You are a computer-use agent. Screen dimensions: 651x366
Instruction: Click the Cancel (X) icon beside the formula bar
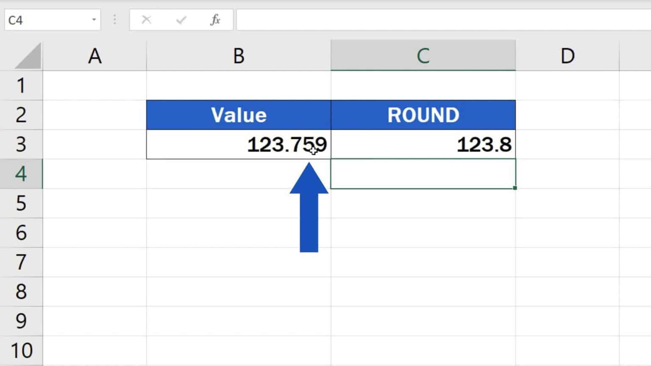click(x=146, y=19)
